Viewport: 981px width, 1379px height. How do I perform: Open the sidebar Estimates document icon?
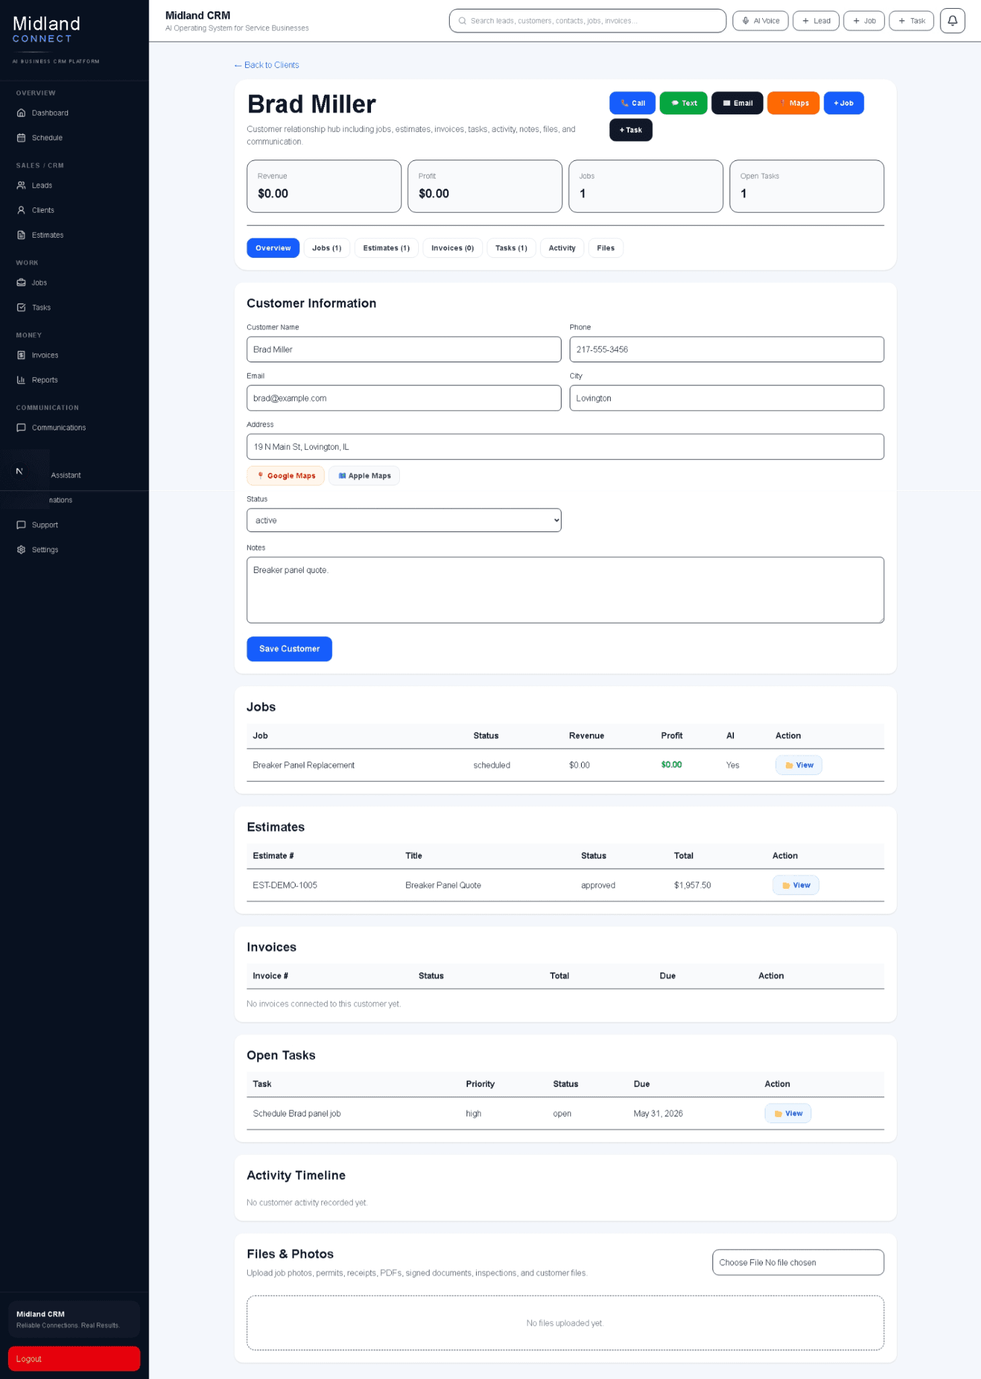(x=21, y=235)
